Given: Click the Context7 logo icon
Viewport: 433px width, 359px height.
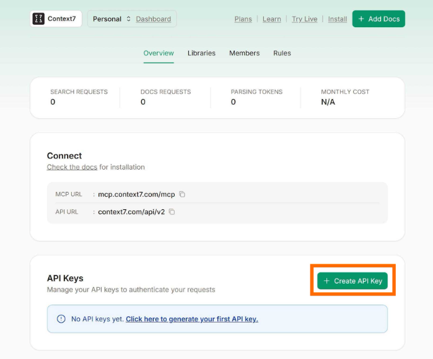Looking at the screenshot, I should tap(38, 19).
